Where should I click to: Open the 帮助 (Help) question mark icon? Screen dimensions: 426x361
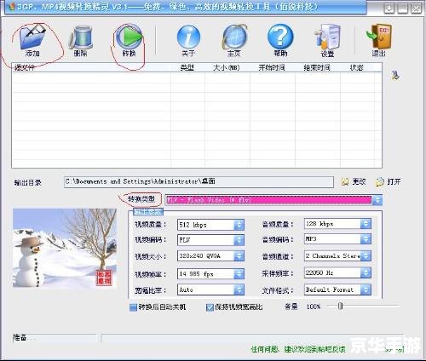[280, 37]
